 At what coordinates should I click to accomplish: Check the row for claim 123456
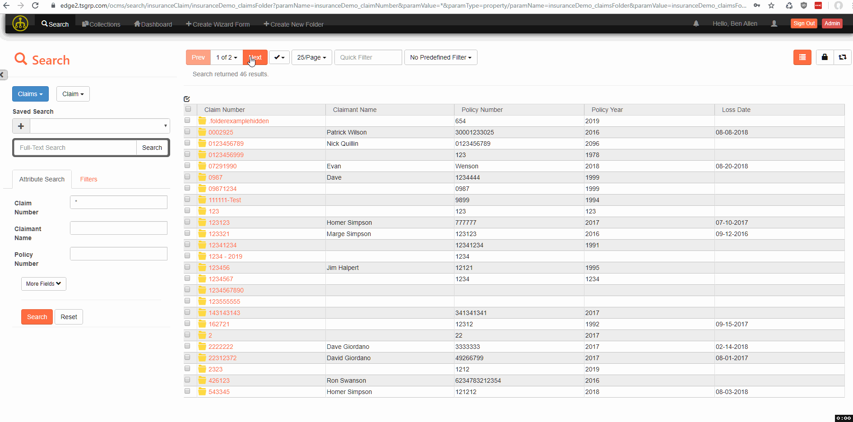(x=187, y=267)
